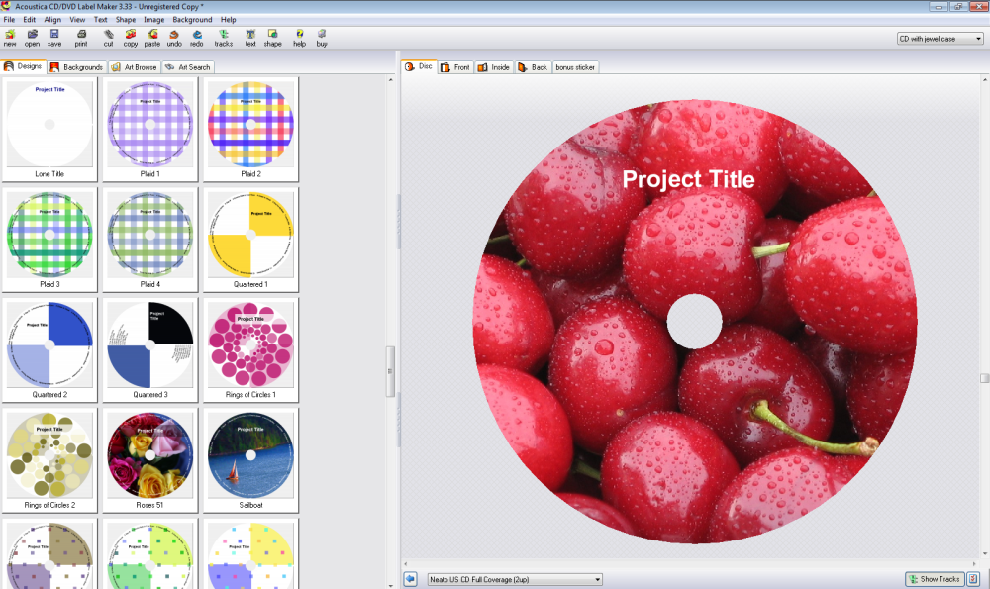Choose the Roses 51 design thumbnail
This screenshot has height=589, width=990.
tap(150, 461)
